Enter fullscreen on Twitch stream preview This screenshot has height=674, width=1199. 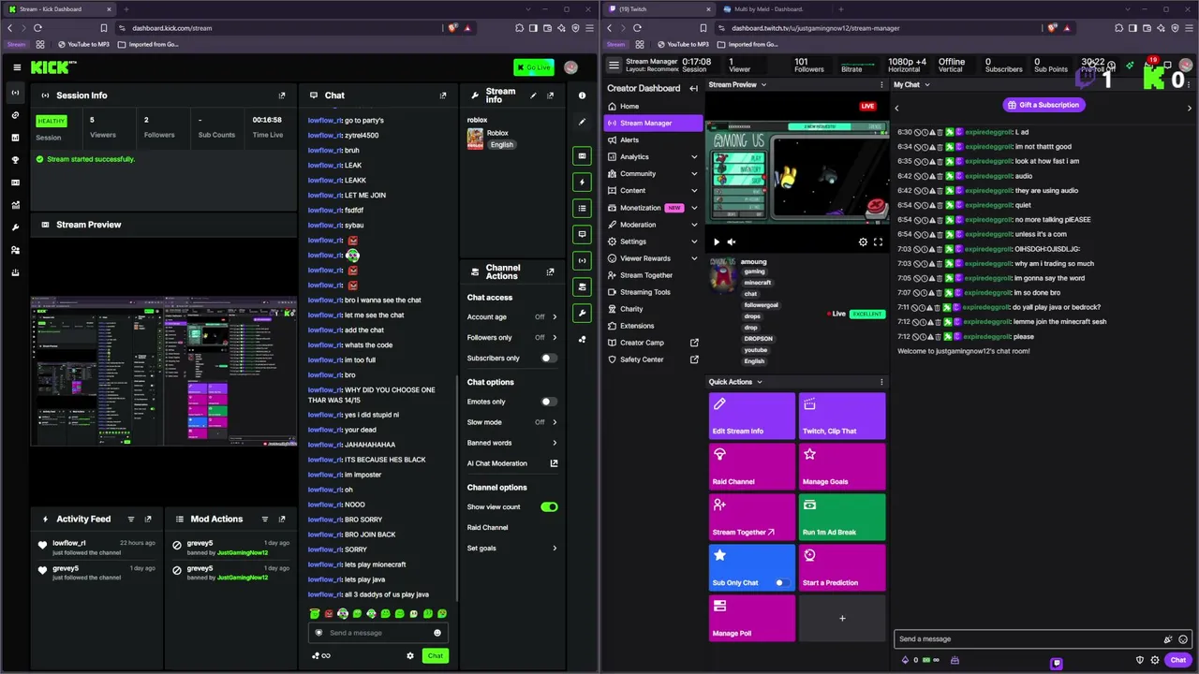click(878, 242)
